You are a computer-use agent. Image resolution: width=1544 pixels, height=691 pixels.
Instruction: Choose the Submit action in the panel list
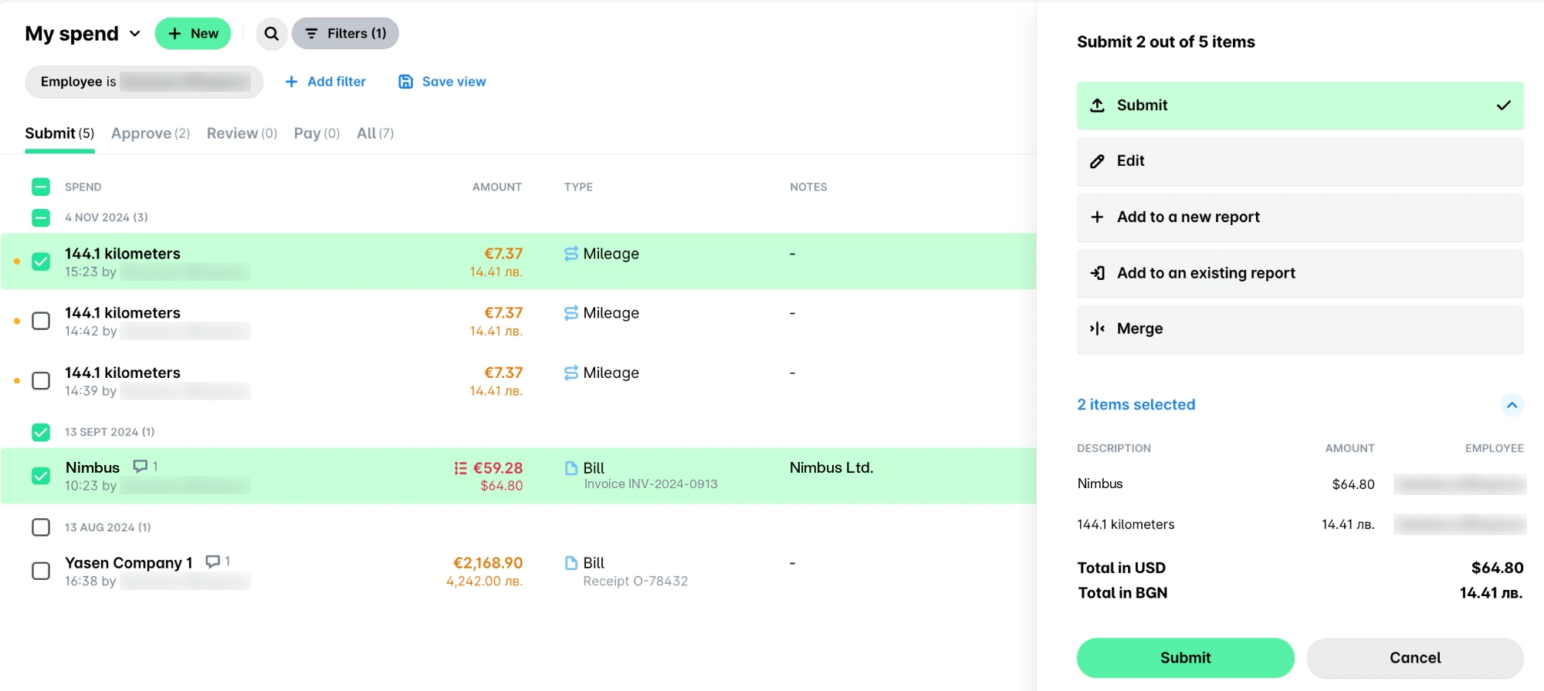click(1300, 106)
